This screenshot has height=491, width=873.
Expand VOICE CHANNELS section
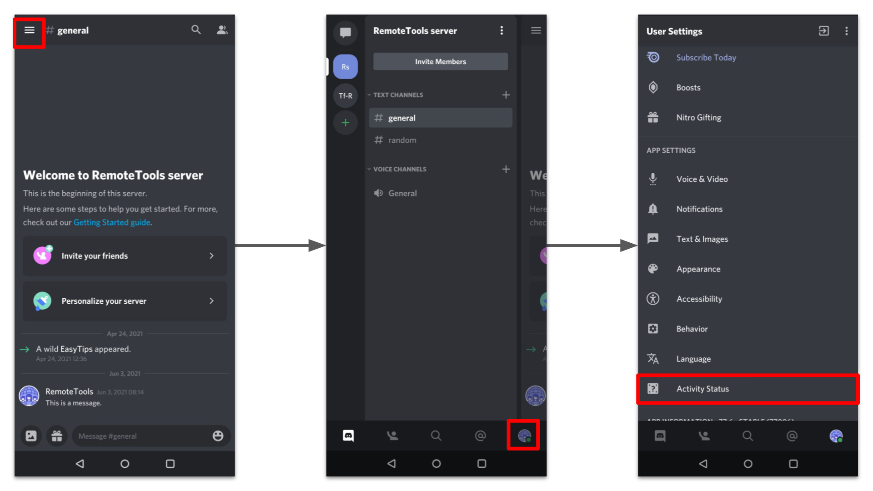[399, 169]
